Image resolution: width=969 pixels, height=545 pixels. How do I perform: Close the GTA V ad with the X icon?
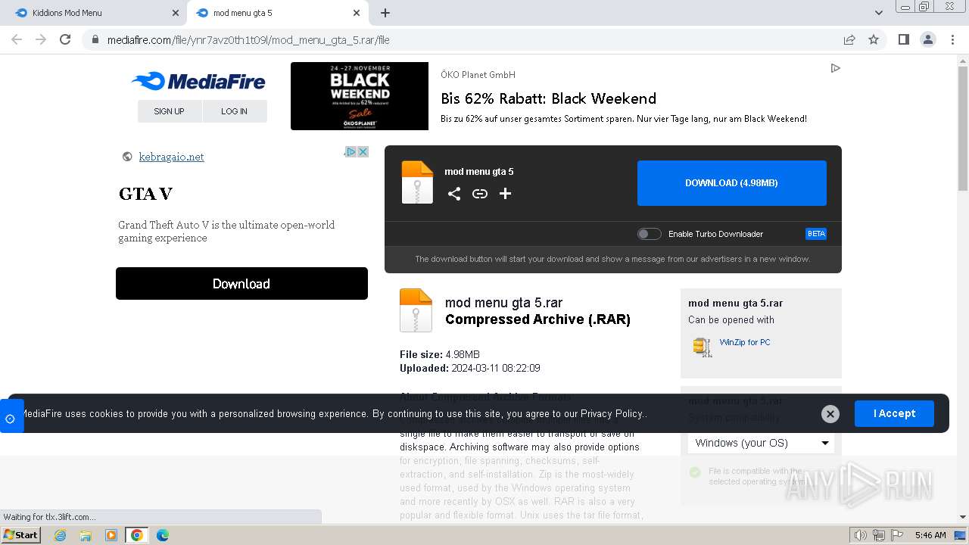coord(363,151)
